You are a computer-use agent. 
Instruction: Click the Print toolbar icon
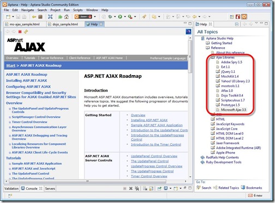click(x=24, y=17)
